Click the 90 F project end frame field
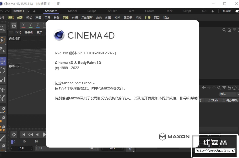Screen dimensions: 239x158 (112, 149)
